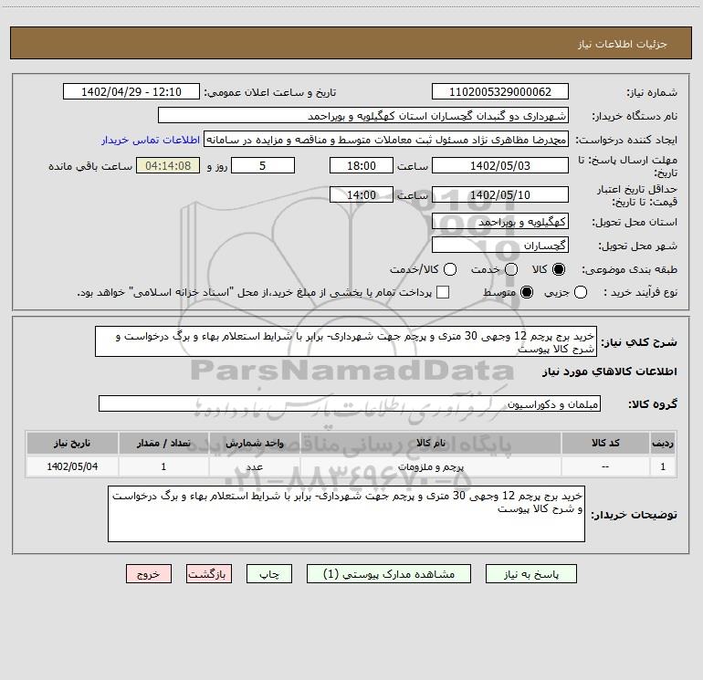
Task: Click the بازگشت back button
Action: 209,574
